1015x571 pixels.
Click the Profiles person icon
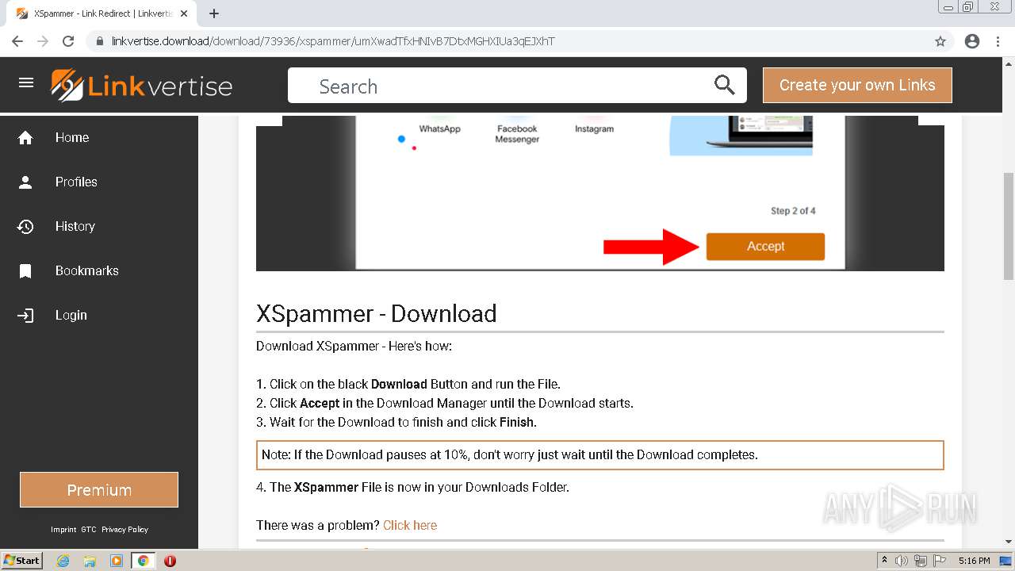(x=25, y=182)
